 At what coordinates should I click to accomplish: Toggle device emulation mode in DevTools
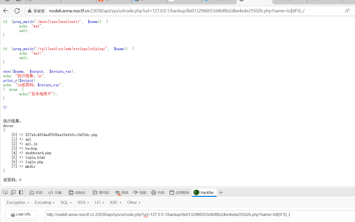[x=13, y=193]
